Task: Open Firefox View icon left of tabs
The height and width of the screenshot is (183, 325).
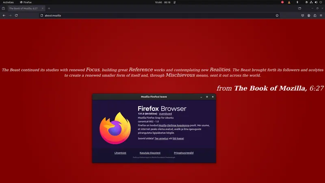Action: 3,9
